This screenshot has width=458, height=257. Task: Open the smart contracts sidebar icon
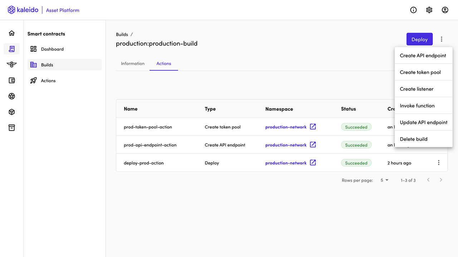click(x=12, y=49)
